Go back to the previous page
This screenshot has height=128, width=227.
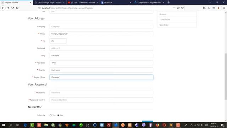pyautogui.click(x=3, y=8)
